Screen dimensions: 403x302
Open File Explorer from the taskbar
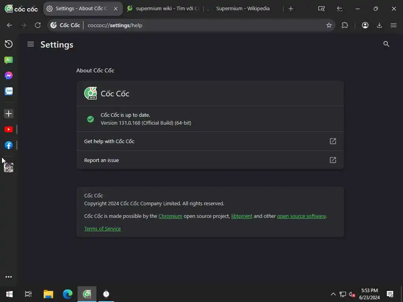tap(48, 294)
